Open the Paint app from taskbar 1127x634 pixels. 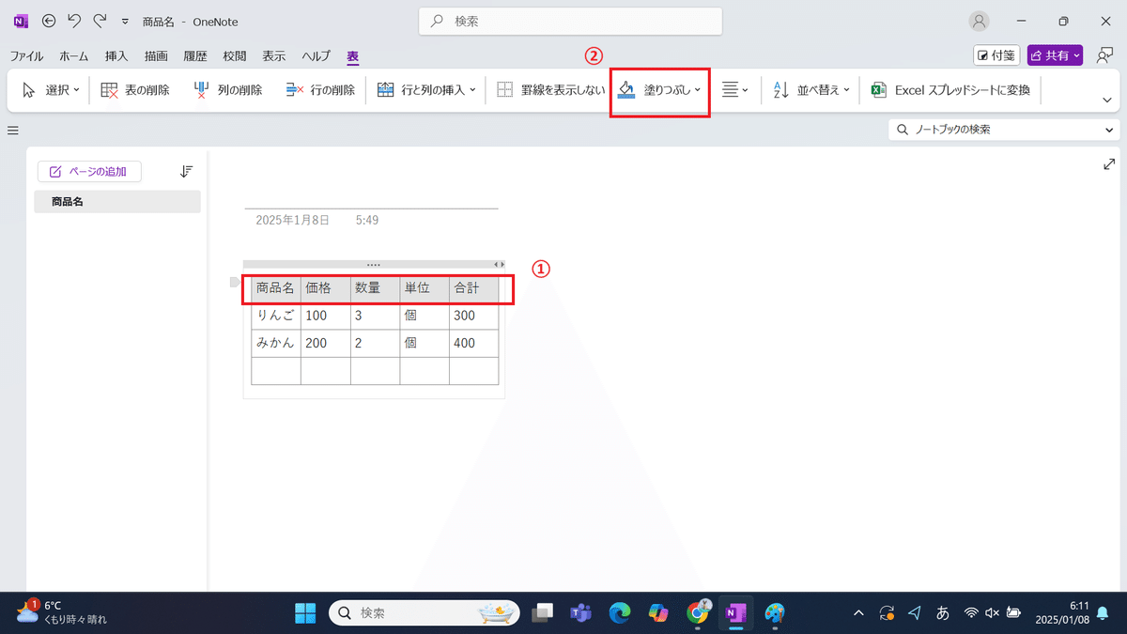click(774, 612)
